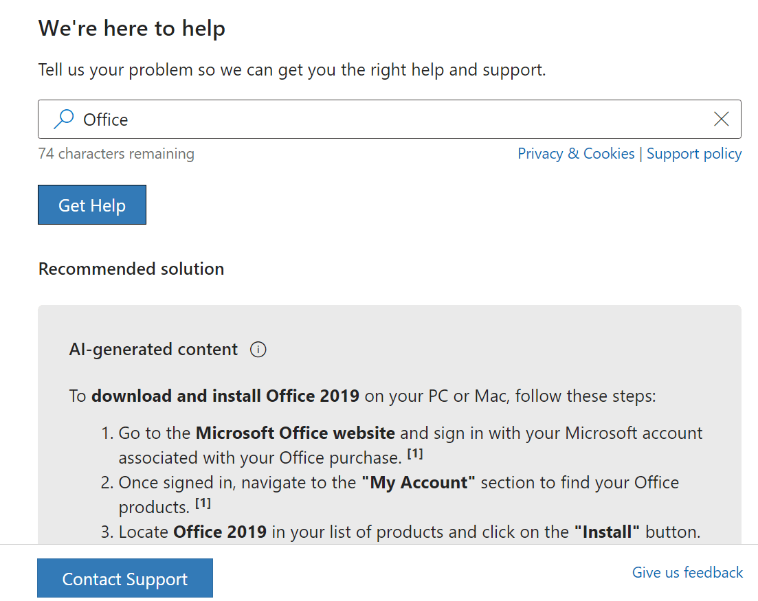Open the Privacy & Cookies link

pos(576,153)
